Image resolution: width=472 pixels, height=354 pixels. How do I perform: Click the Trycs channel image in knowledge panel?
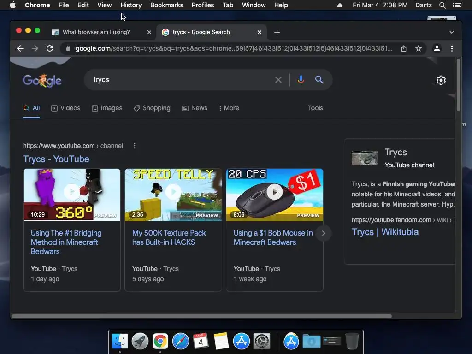pos(365,158)
